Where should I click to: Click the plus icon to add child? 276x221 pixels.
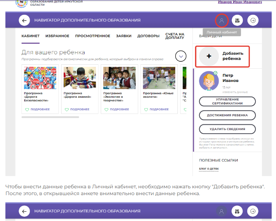click(209, 56)
